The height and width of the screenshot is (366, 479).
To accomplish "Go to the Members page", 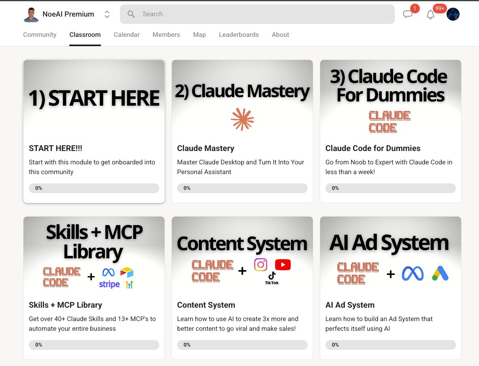I will [x=166, y=35].
